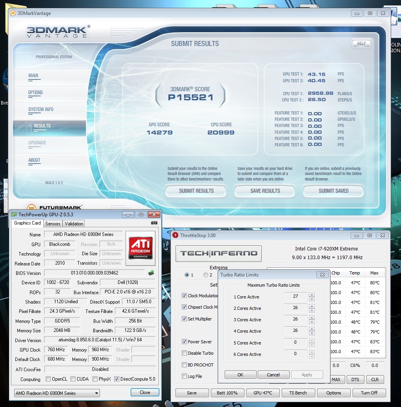Click the BIOS Version field in GPU-Z
The width and height of the screenshot is (401, 407).
(94, 273)
